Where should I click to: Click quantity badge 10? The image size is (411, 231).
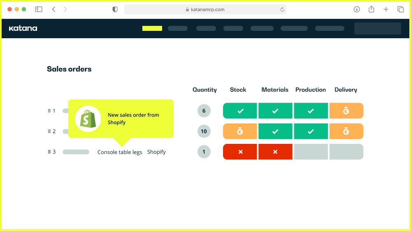coord(204,131)
